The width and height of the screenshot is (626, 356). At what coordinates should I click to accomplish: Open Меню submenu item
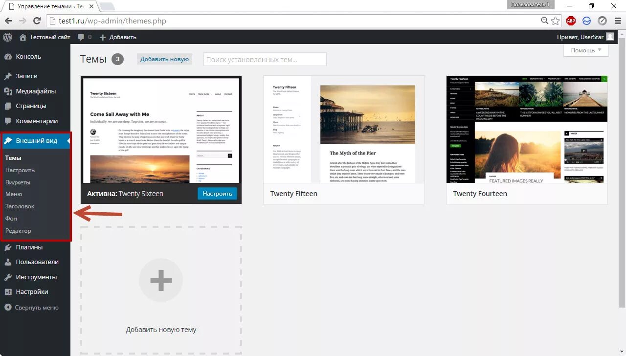(14, 194)
